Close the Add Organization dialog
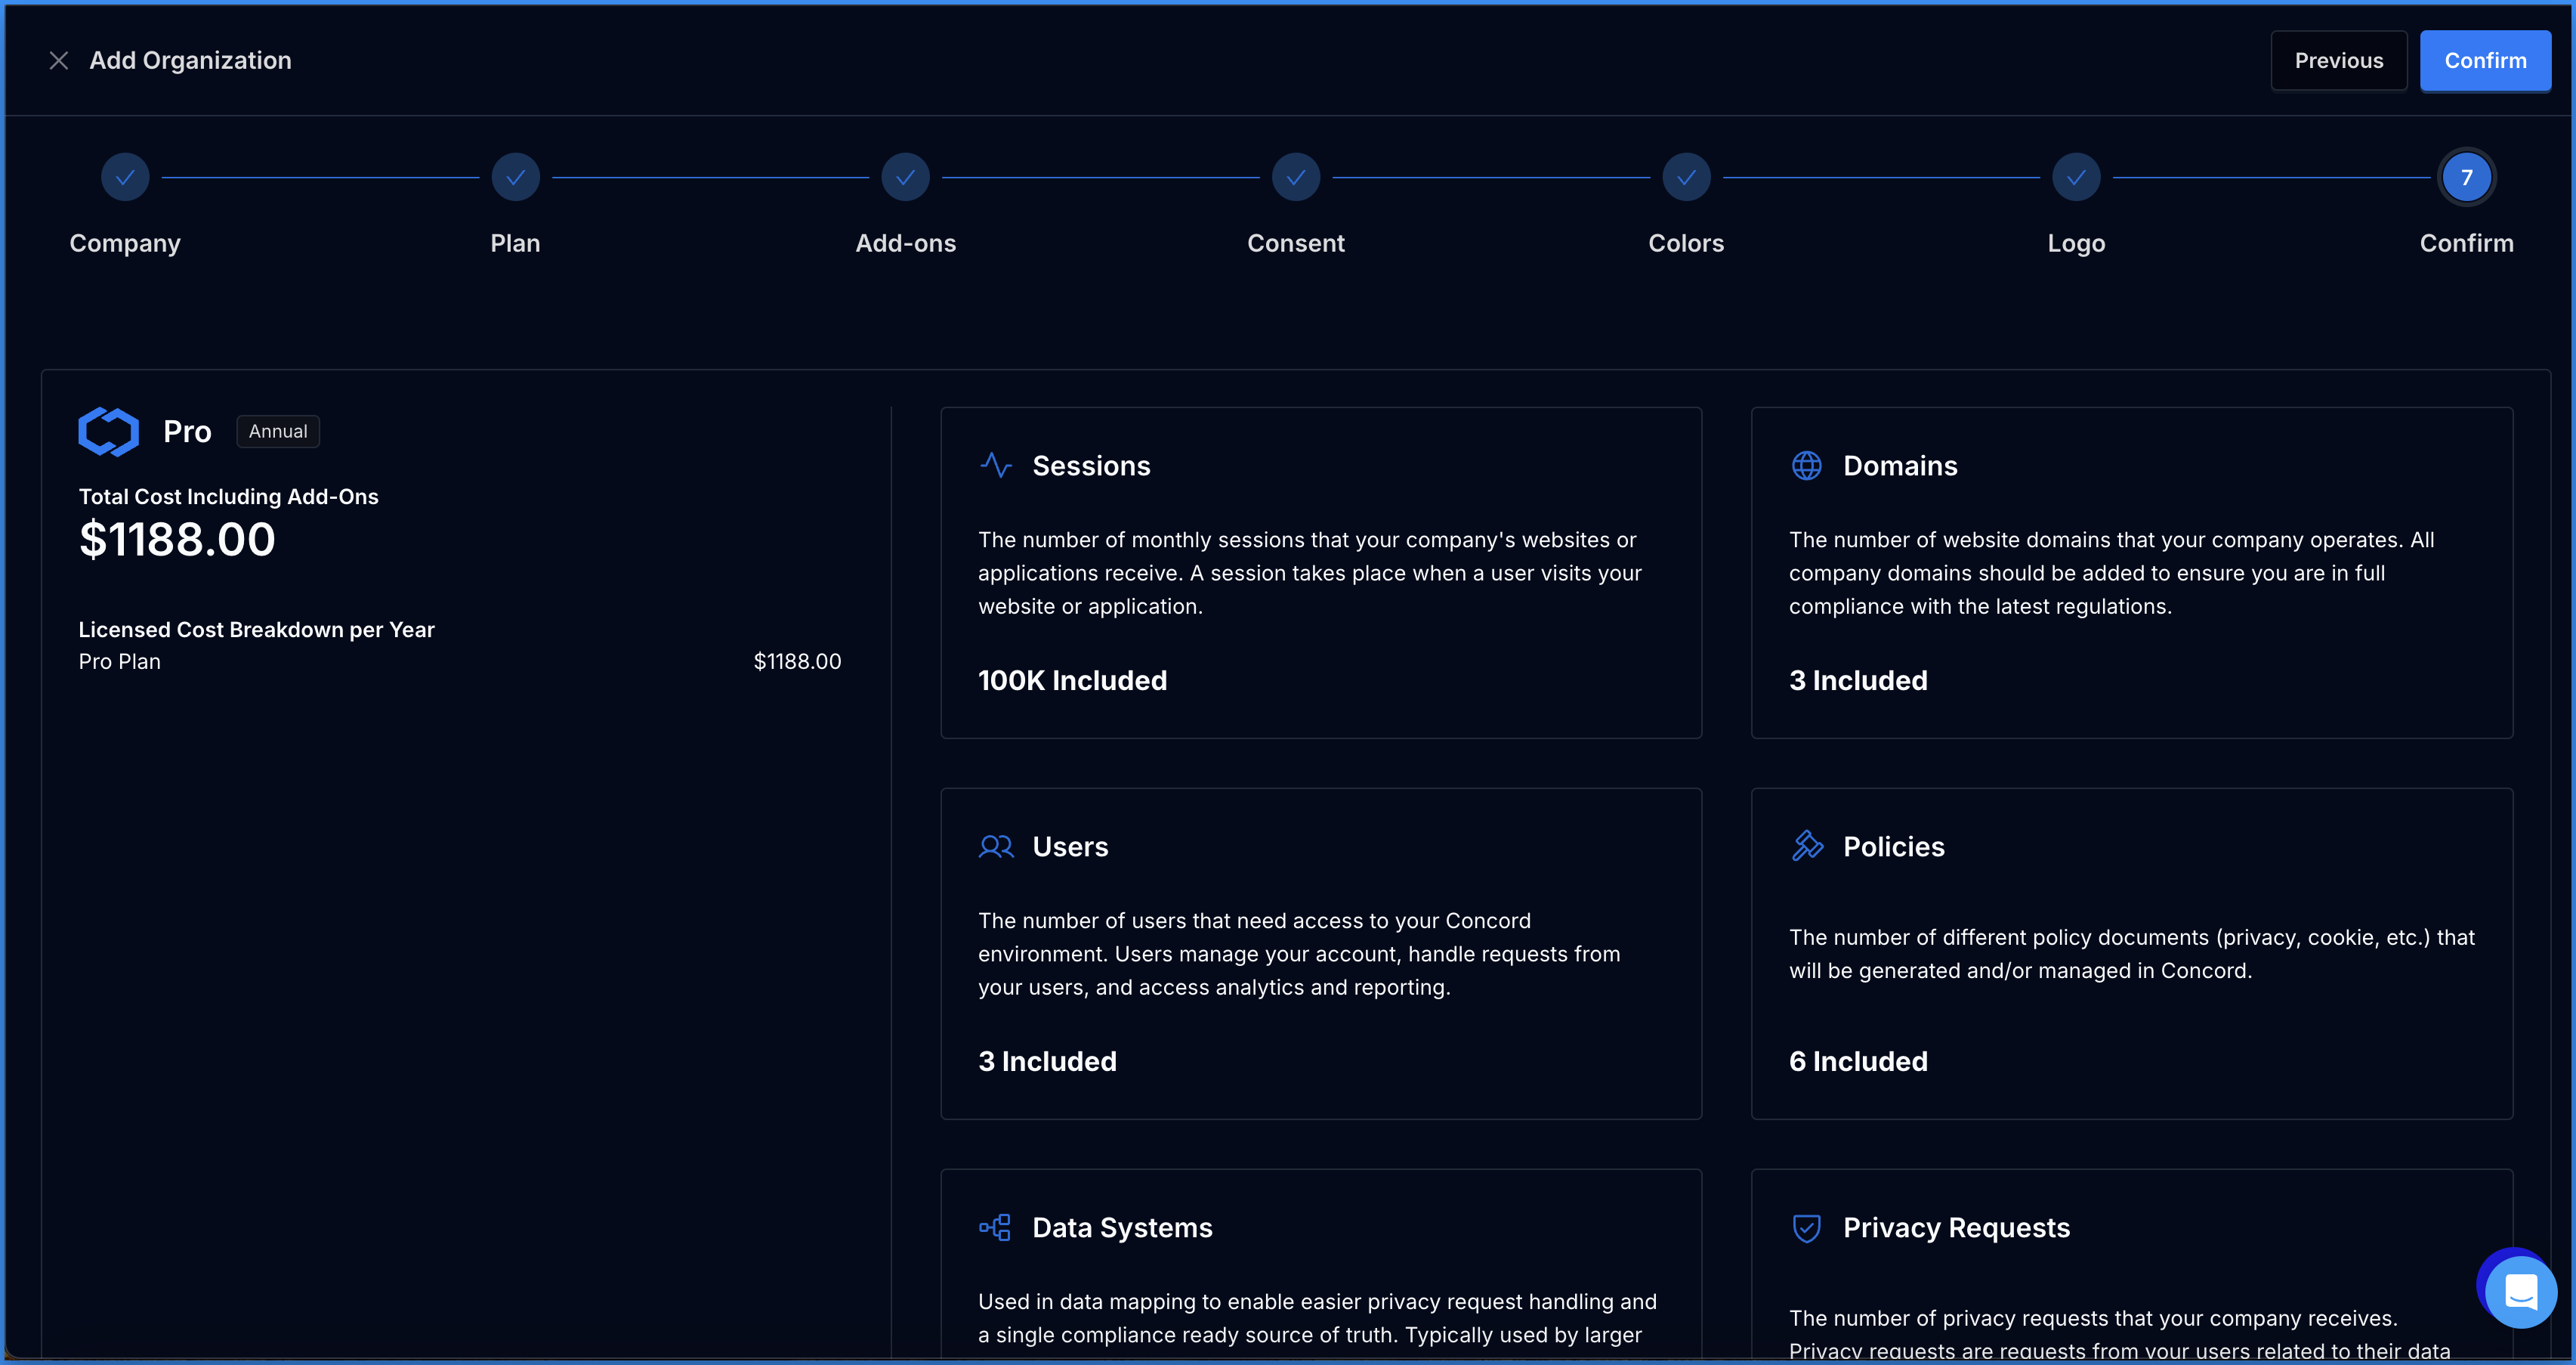 point(59,61)
